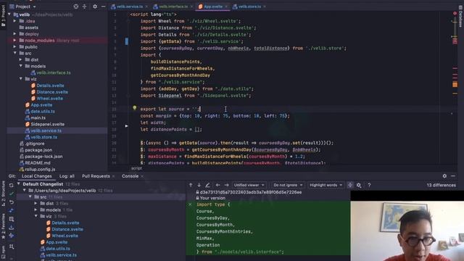Open the diff help question mark
Viewport: 464px width, 261px height.
(x=369, y=185)
